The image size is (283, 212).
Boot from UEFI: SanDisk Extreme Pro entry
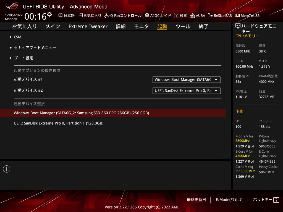tap(59, 123)
